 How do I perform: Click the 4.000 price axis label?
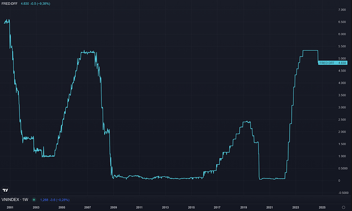coord(342,83)
